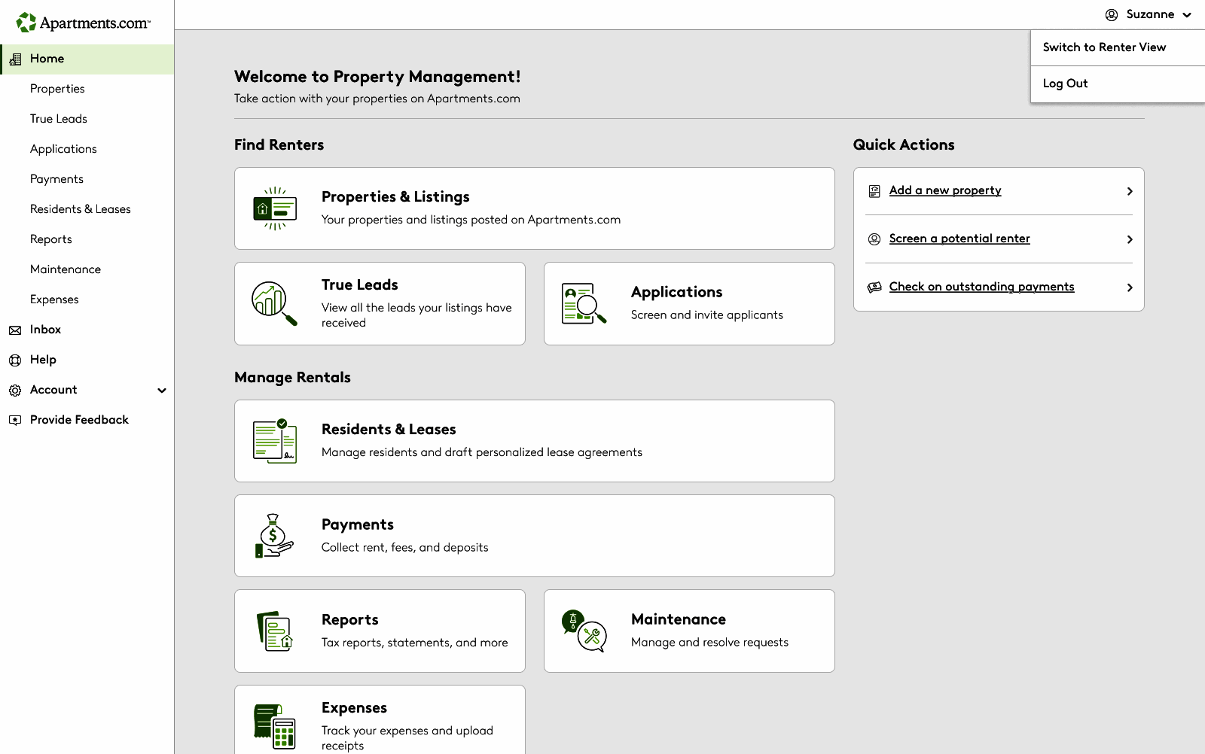Click the chevron beside Screen a potential renter

1130,239
